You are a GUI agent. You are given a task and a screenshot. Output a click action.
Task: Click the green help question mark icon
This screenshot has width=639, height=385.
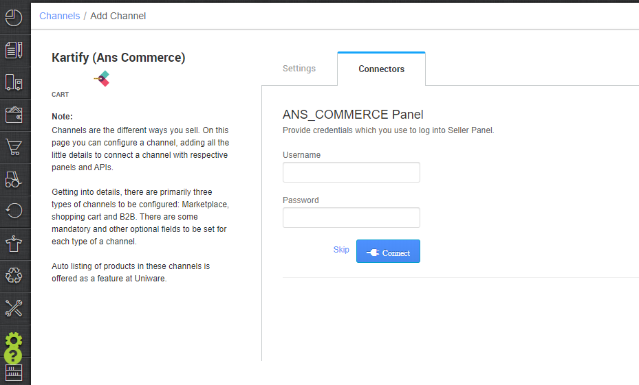coord(13,355)
